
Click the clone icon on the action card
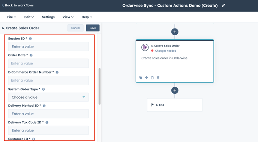141,78
